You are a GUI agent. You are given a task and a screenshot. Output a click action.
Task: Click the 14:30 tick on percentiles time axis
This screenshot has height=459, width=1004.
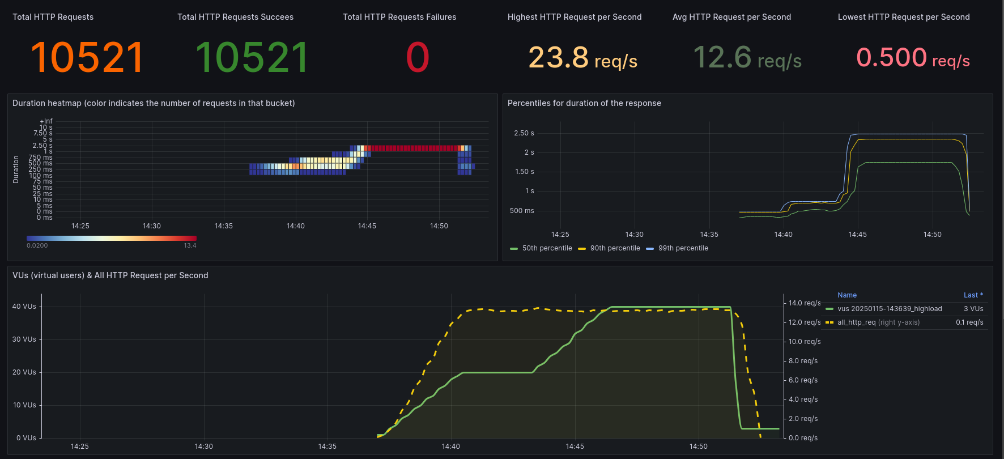[x=635, y=235]
